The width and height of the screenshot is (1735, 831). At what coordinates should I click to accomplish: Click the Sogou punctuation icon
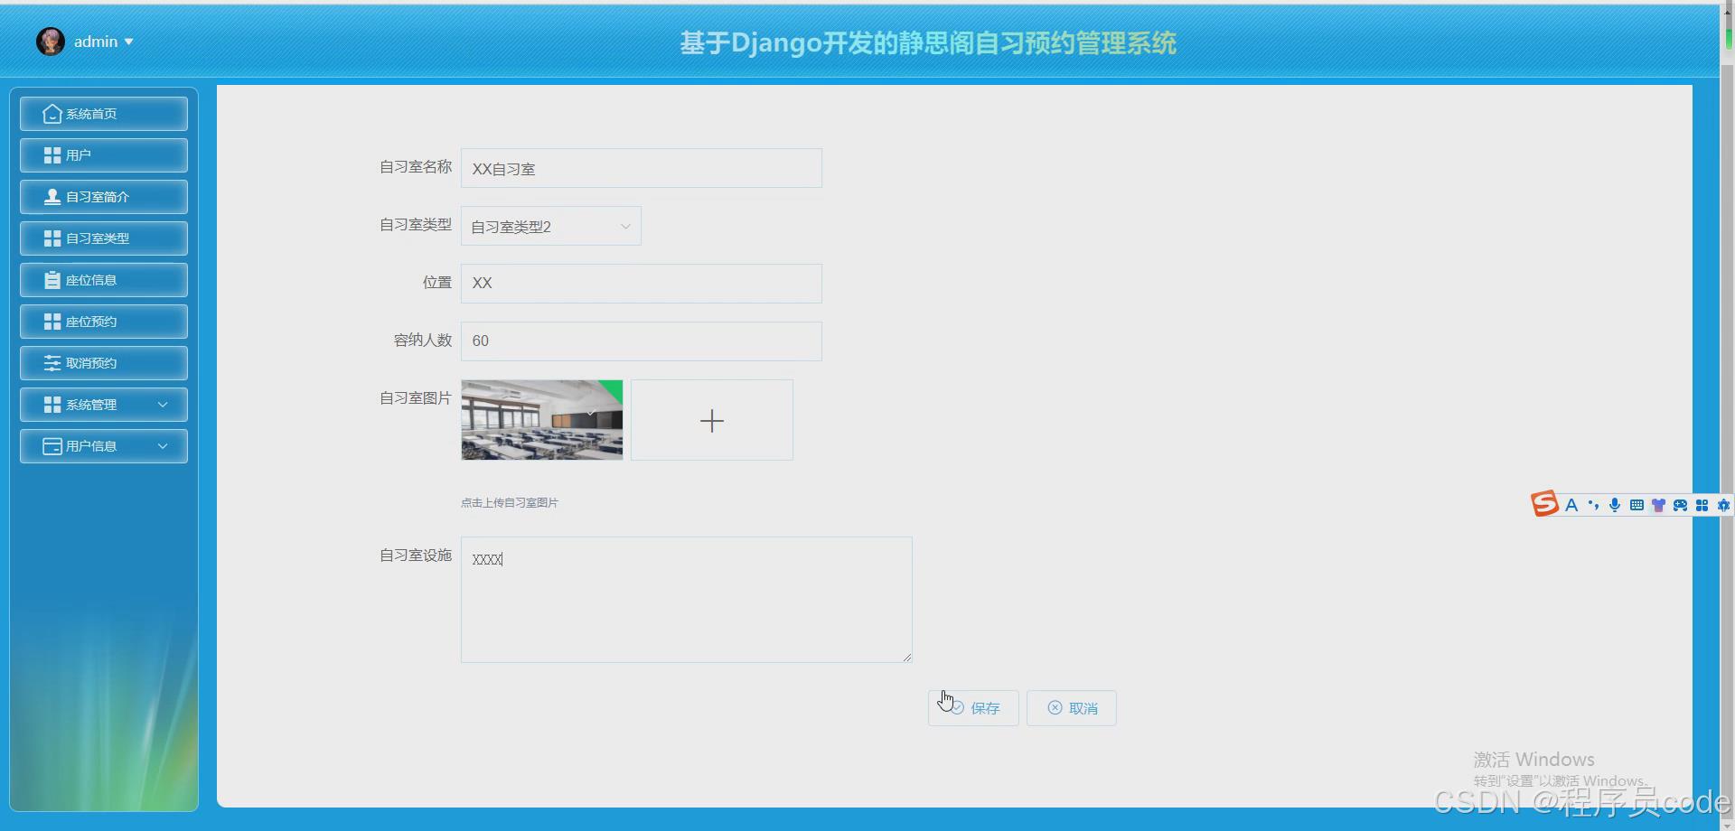(x=1593, y=505)
